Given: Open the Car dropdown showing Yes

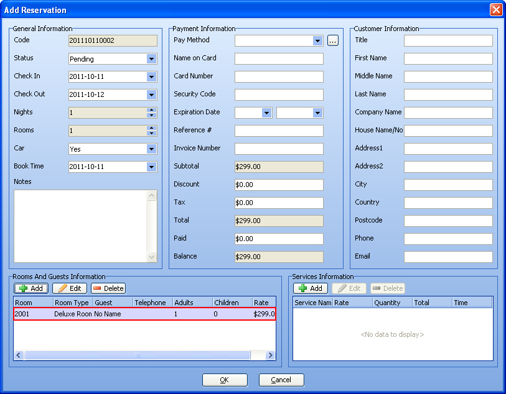Looking at the screenshot, I should [151, 149].
